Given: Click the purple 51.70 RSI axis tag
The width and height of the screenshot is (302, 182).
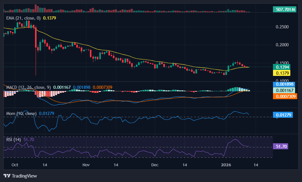Looking at the screenshot, I should pyautogui.click(x=281, y=146).
